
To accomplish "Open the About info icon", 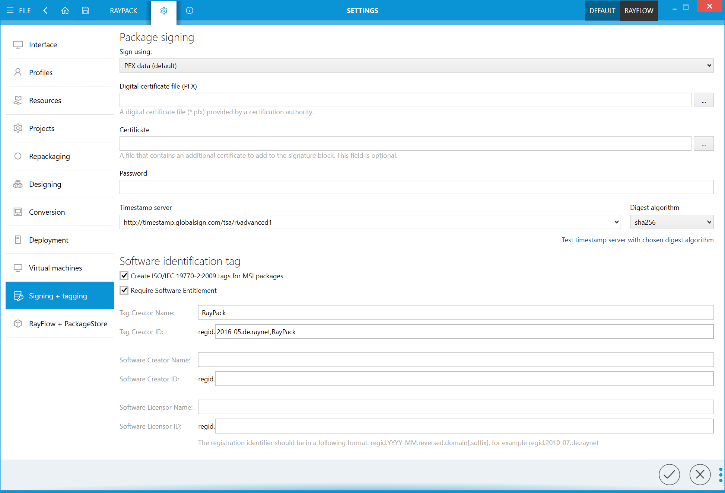I will (190, 10).
